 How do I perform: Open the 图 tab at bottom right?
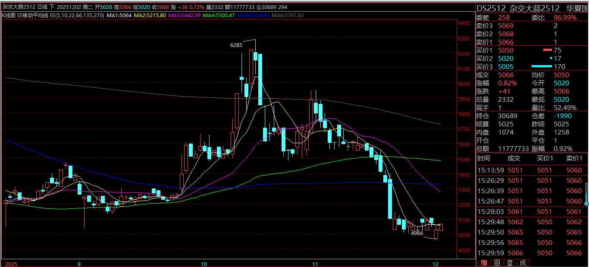pyautogui.click(x=497, y=263)
